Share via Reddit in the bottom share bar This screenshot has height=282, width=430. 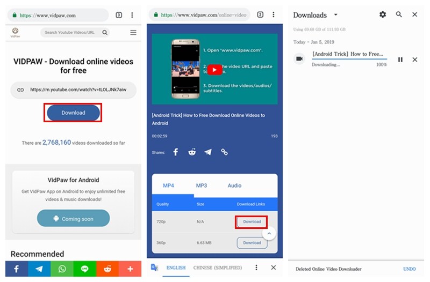tap(107, 269)
